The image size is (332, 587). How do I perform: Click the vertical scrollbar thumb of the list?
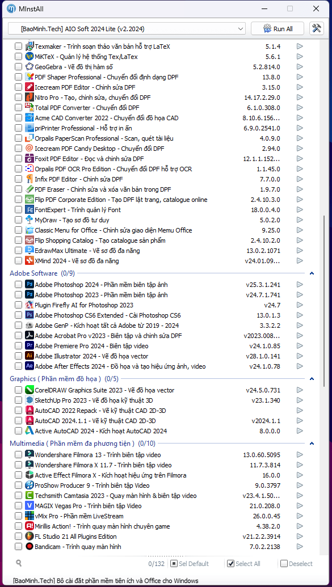click(x=324, y=301)
